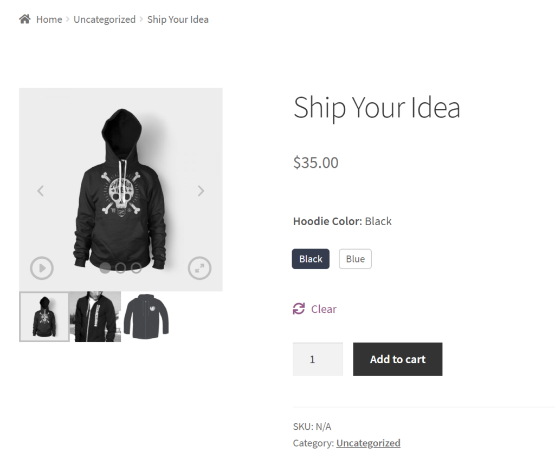Clear the selected variation options
The height and width of the screenshot is (465, 555).
tap(324, 309)
